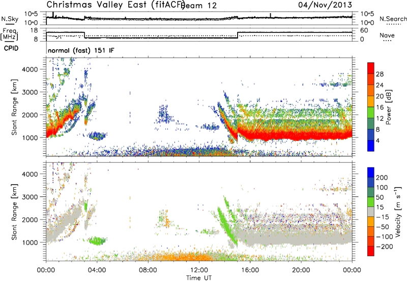Click the "Velocity [m s⁻¹]" colorbar title

click(x=398, y=212)
